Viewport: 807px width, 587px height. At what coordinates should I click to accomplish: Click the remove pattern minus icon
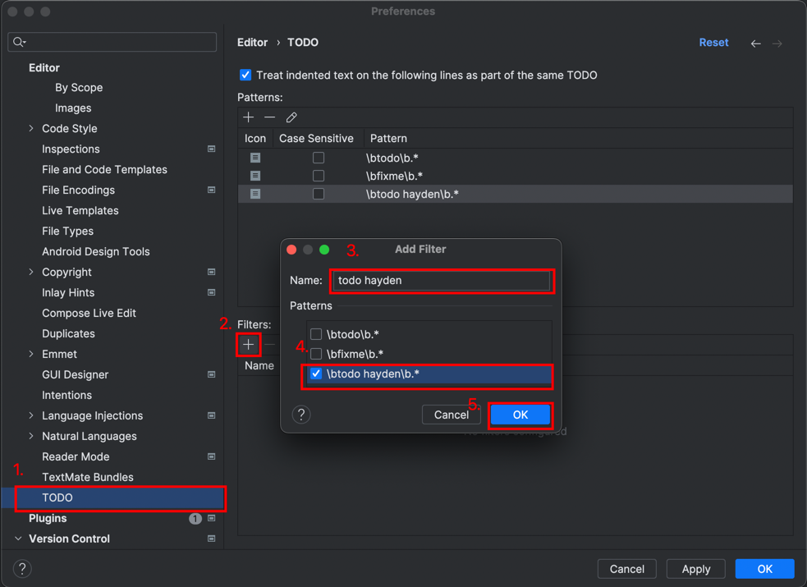tap(270, 117)
